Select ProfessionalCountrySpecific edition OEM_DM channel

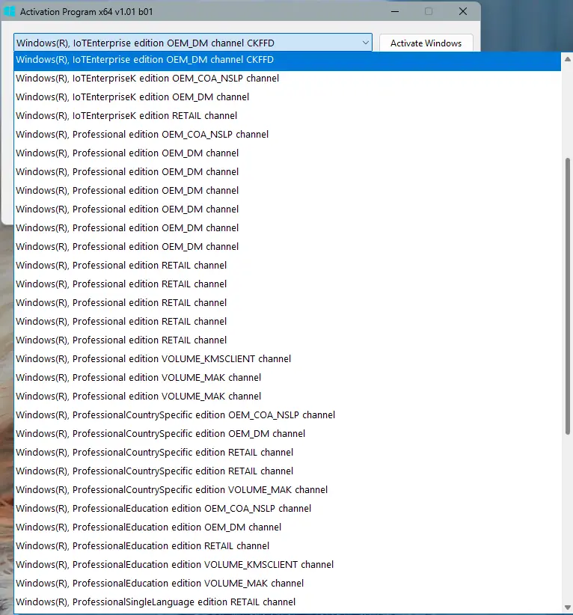pos(287,434)
